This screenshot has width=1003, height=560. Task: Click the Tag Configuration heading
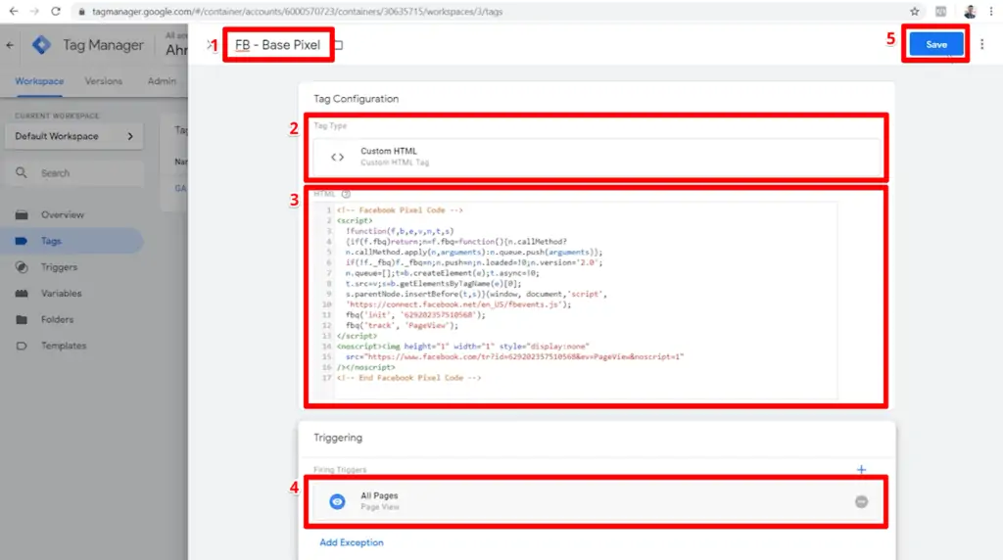[357, 99]
